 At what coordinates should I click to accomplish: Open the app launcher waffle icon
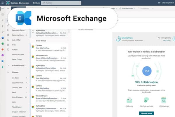coord(2,3)
